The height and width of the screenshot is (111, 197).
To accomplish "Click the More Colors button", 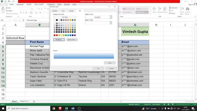I will (72, 40).
